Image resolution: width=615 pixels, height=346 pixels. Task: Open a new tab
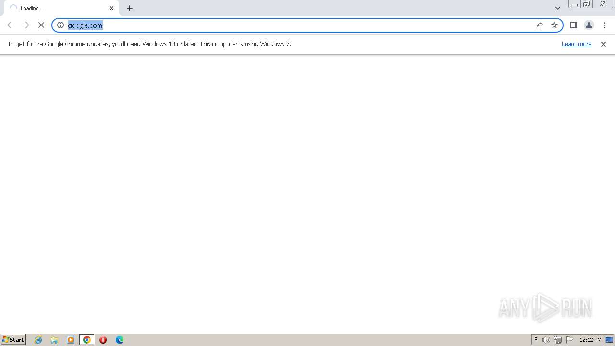(x=130, y=8)
